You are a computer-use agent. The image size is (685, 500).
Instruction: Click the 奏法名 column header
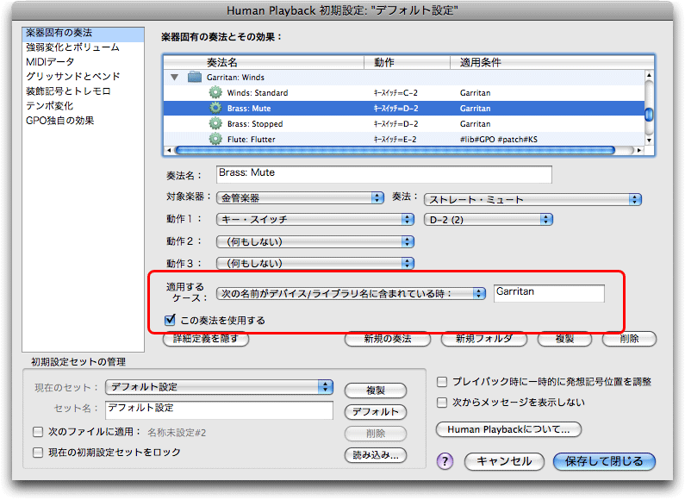pyautogui.click(x=264, y=62)
